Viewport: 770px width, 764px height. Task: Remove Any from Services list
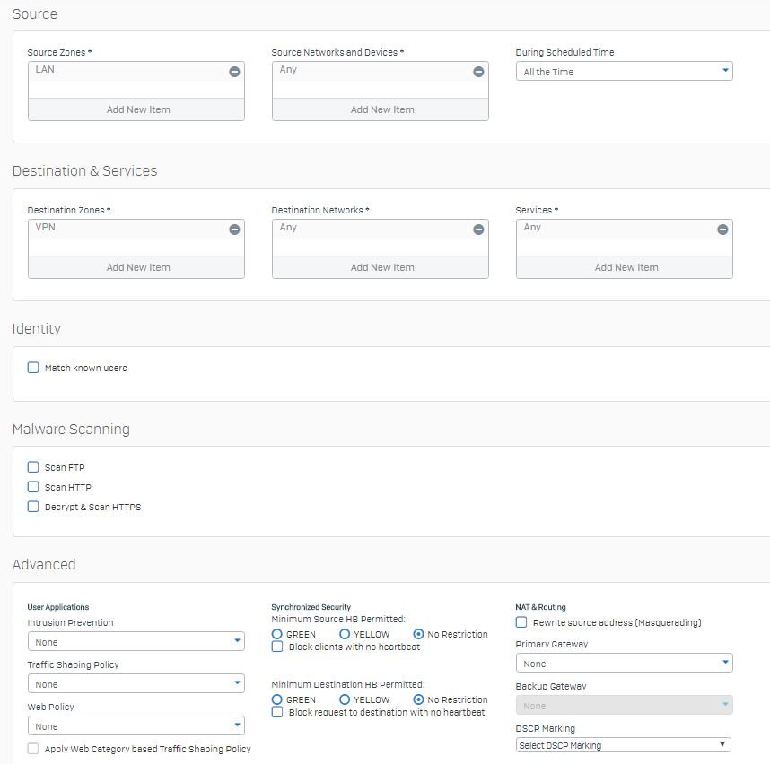722,230
